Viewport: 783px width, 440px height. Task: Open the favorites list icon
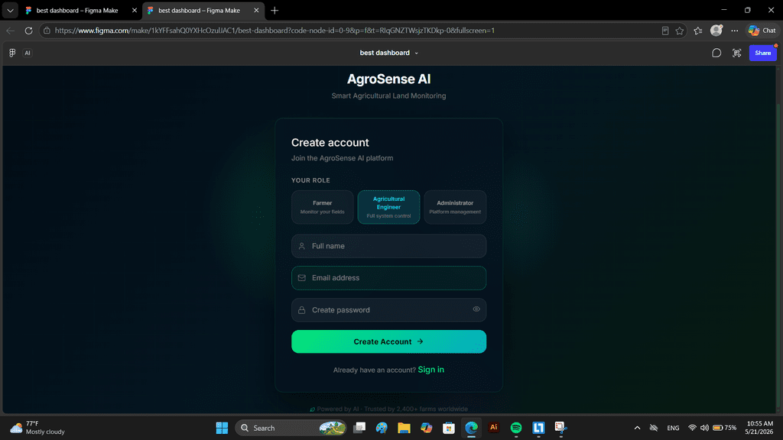pyautogui.click(x=698, y=31)
